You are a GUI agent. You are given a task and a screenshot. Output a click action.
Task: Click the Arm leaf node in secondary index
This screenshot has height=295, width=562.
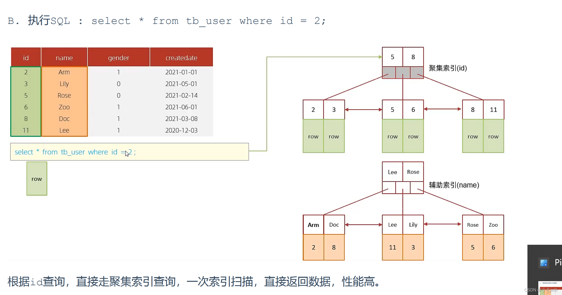point(313,224)
